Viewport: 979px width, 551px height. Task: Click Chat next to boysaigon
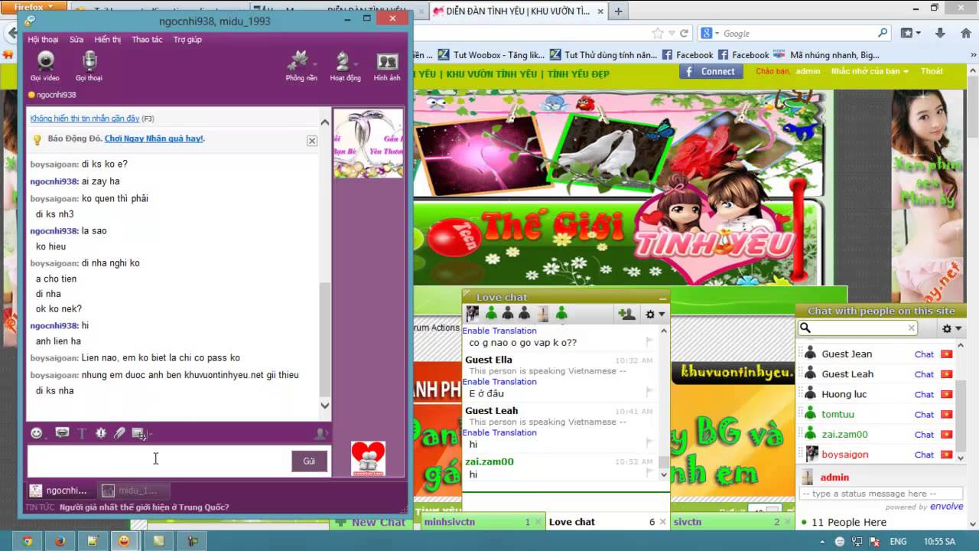(x=924, y=455)
